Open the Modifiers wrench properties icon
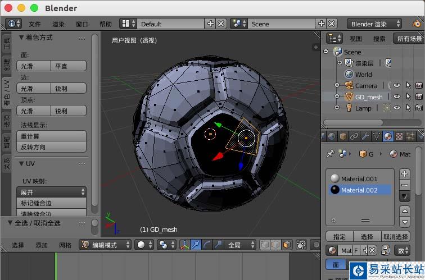 tap(365, 136)
